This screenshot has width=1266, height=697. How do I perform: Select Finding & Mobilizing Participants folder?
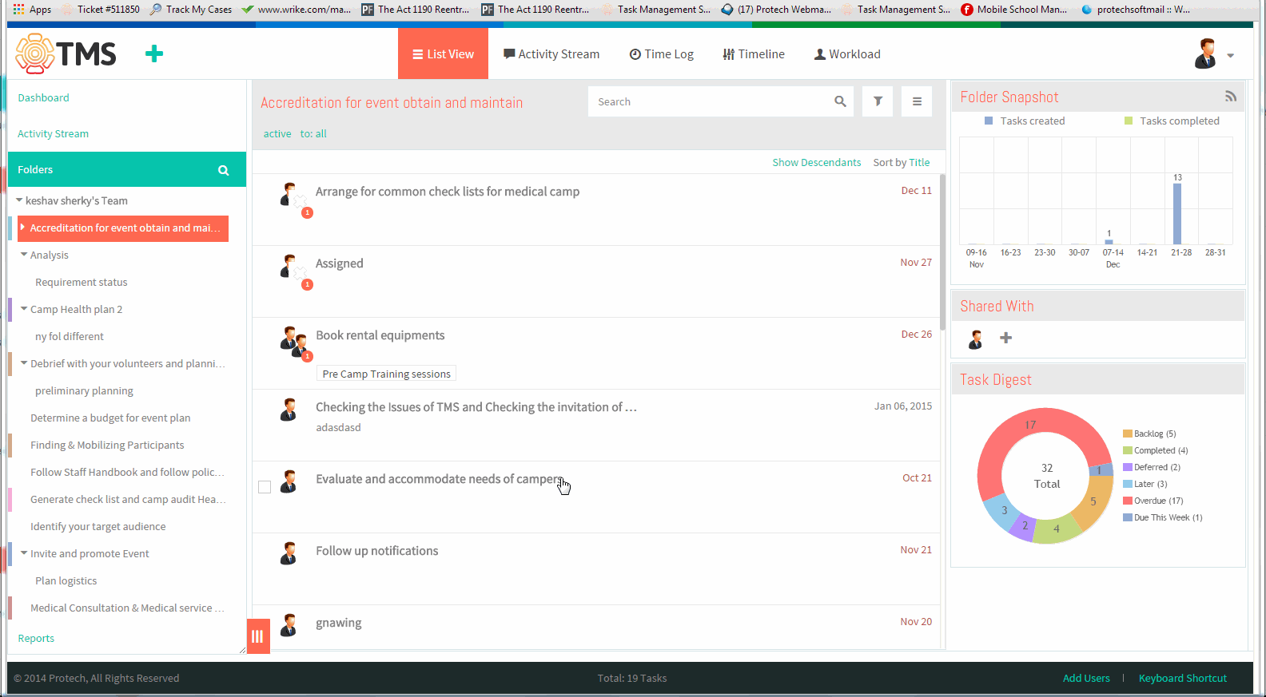(x=107, y=445)
